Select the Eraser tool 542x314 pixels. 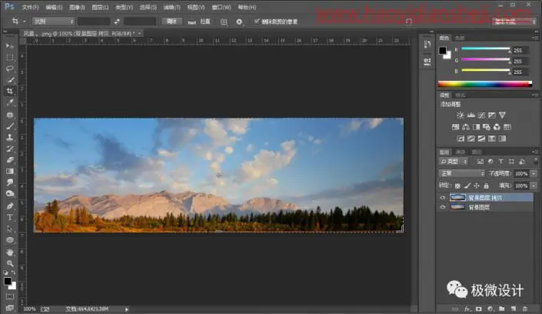(10, 160)
